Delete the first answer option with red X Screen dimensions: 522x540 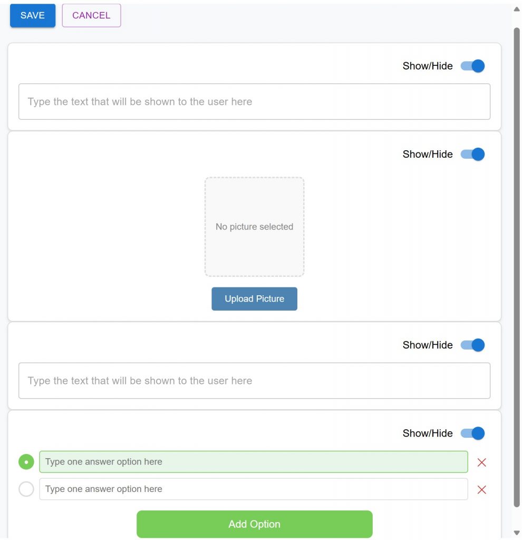pos(481,462)
